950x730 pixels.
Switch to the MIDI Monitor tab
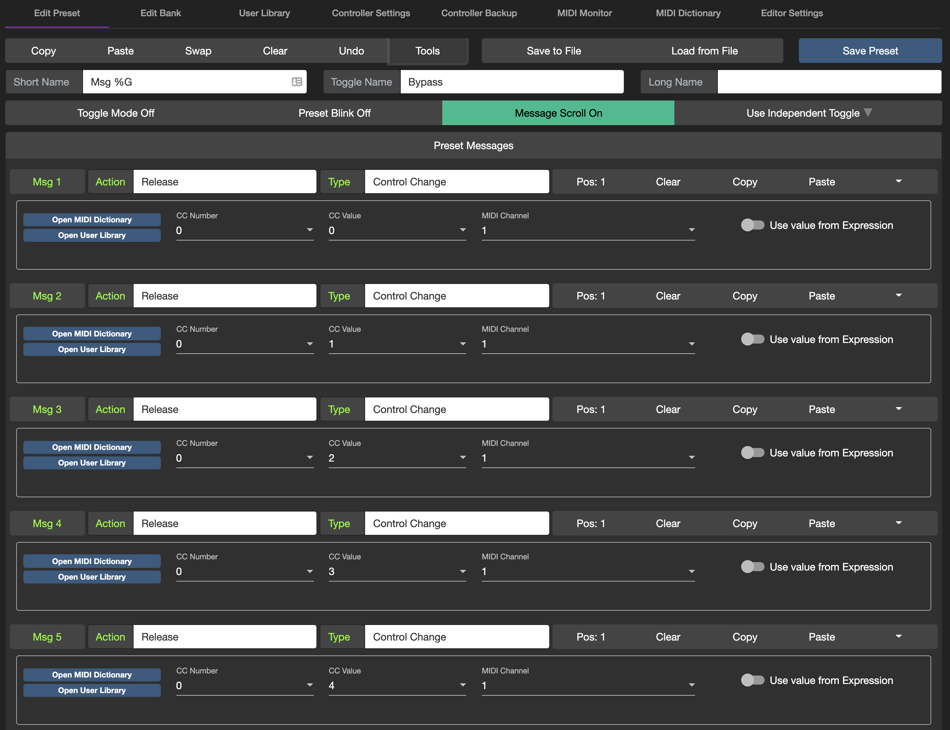pos(584,13)
